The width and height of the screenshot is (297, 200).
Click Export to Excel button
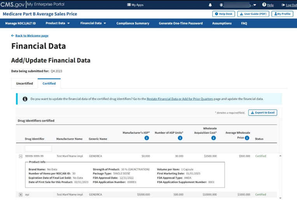(x=263, y=112)
